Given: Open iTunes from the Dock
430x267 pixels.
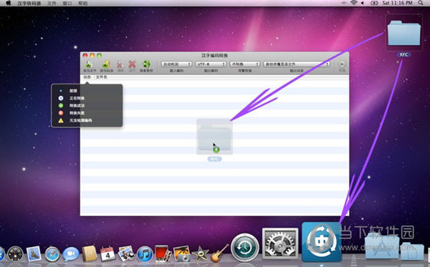Looking at the screenshot, I should click(145, 253).
